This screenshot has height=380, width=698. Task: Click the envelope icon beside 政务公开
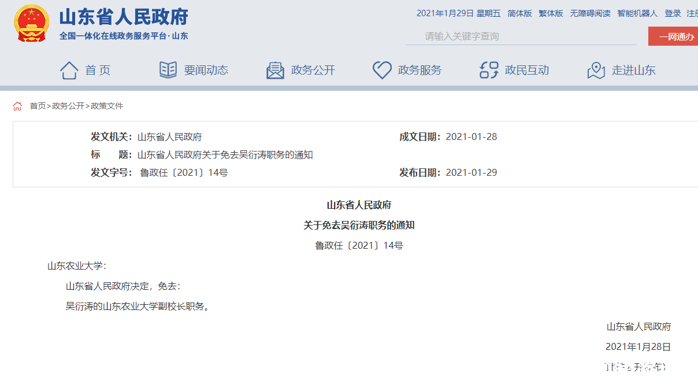(x=275, y=71)
